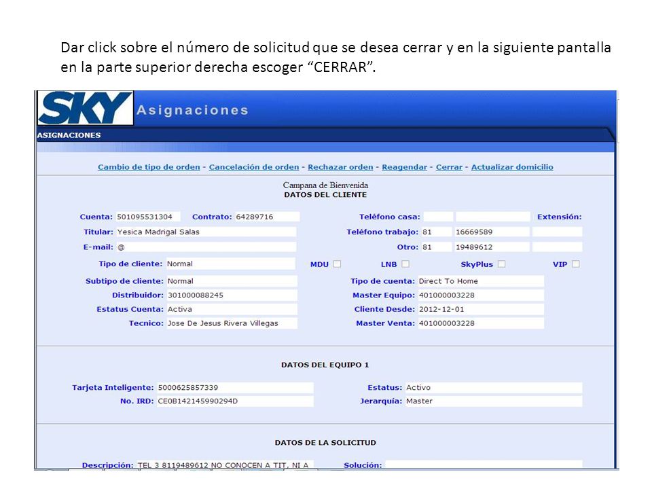Click the 'Asignaciones' header title
This screenshot has height=489, width=652.
pyautogui.click(x=192, y=110)
